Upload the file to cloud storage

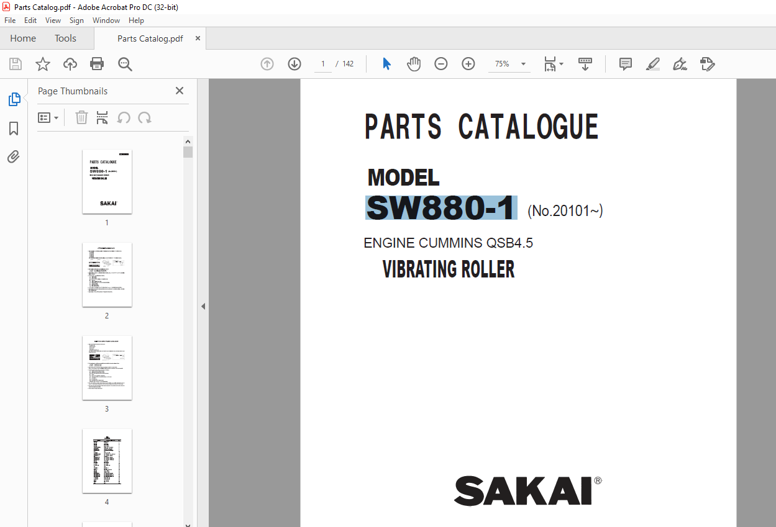point(70,64)
